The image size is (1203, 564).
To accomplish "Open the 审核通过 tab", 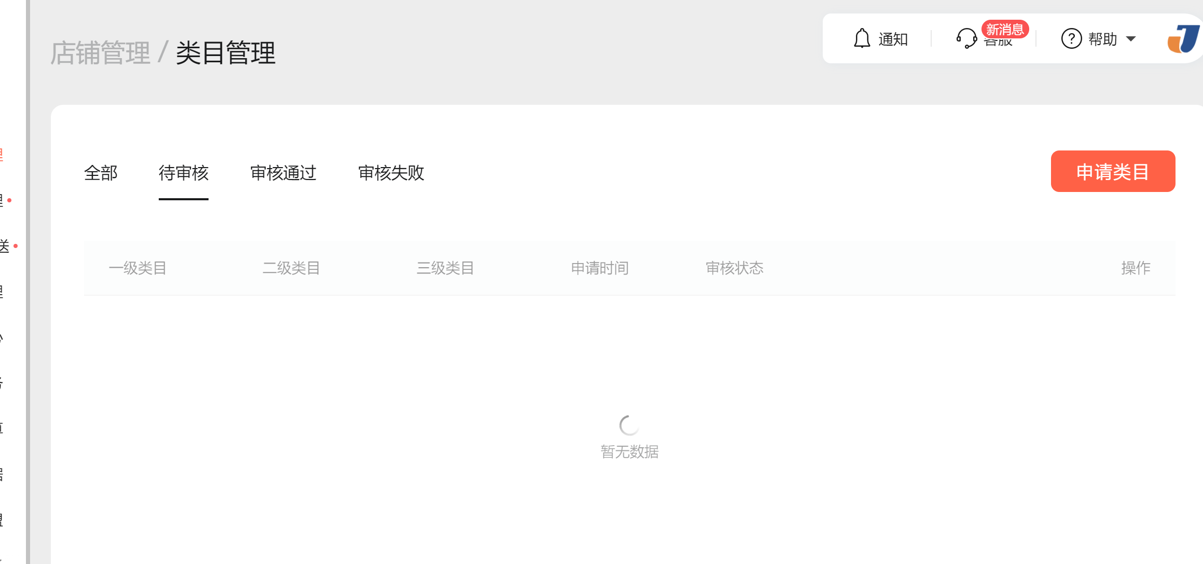I will tap(283, 173).
